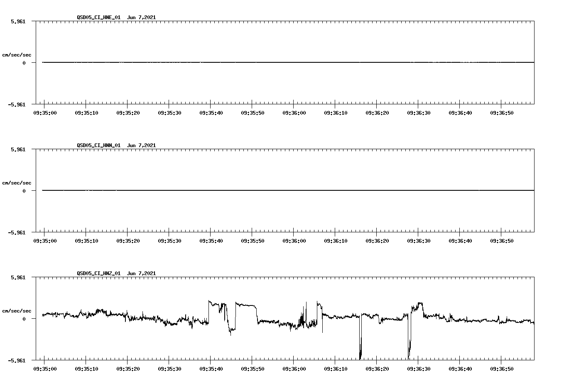Click the HNZ plot's 09:36:20 time label
The width and height of the screenshot is (564, 384).
pyautogui.click(x=377, y=369)
